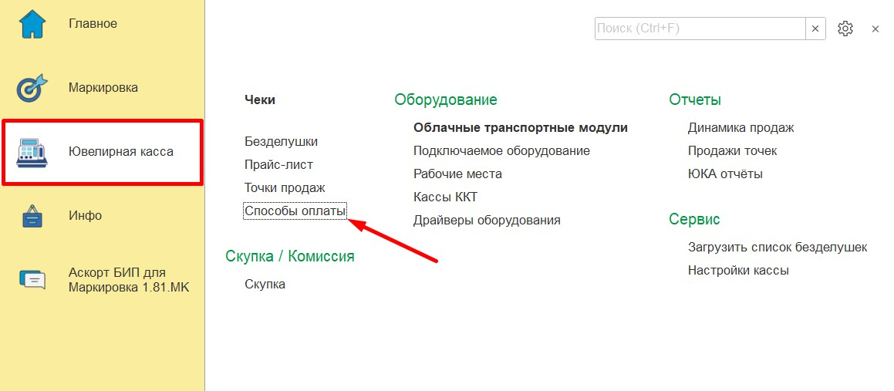The width and height of the screenshot is (894, 391).
Task: Click the Ювелирная касса cash register icon
Action: click(32, 152)
